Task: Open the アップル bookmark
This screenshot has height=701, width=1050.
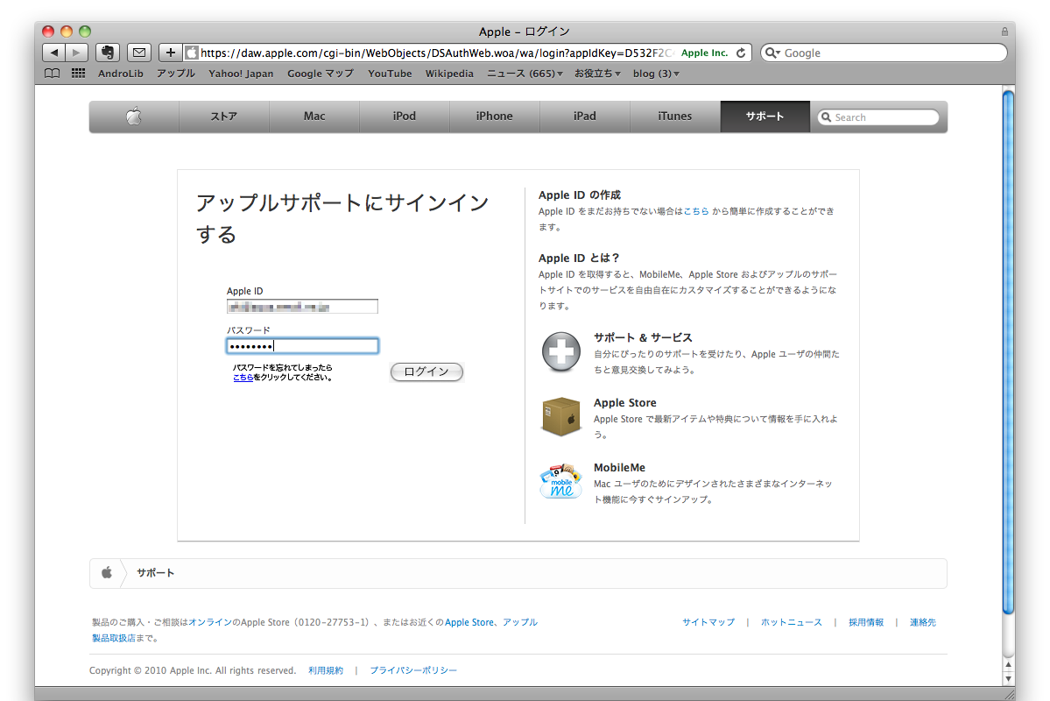Action: coord(175,73)
